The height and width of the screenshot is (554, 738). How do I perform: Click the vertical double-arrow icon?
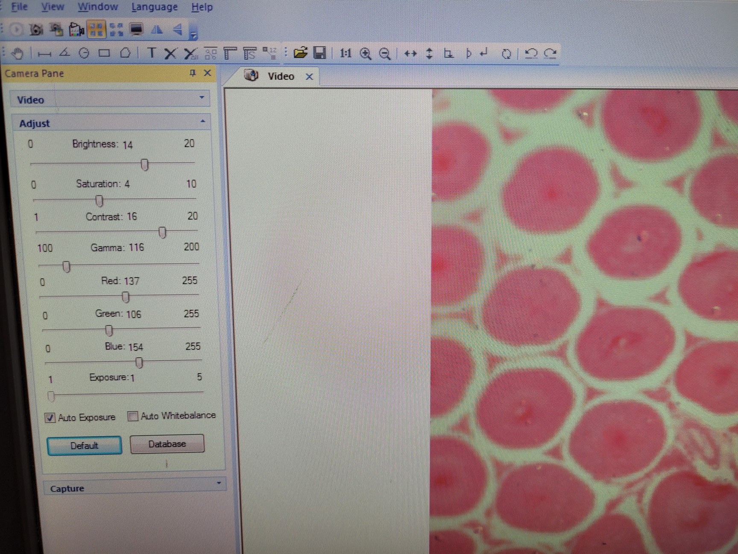tap(430, 53)
